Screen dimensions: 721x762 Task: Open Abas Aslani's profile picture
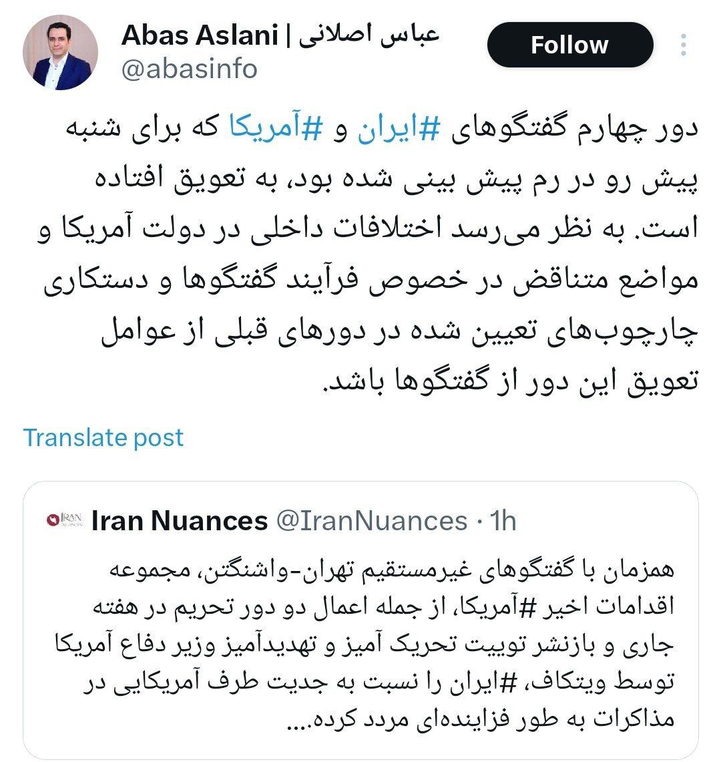pos(60,53)
